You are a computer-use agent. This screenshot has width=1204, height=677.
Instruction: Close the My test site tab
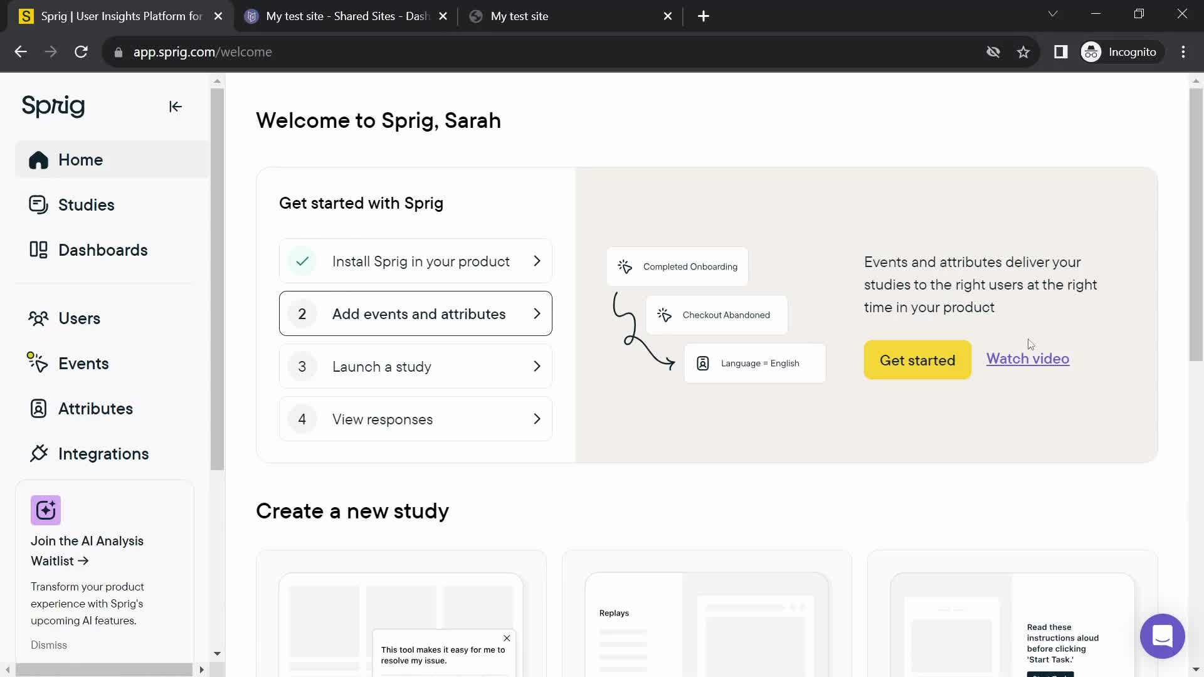(668, 16)
